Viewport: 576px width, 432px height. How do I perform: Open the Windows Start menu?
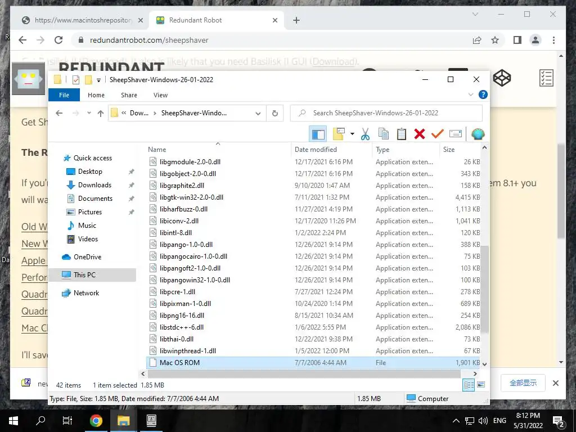point(13,421)
